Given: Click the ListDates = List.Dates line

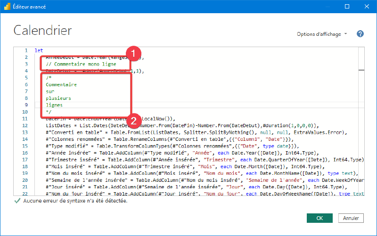Looking at the screenshot, I should pyautogui.click(x=182, y=125).
